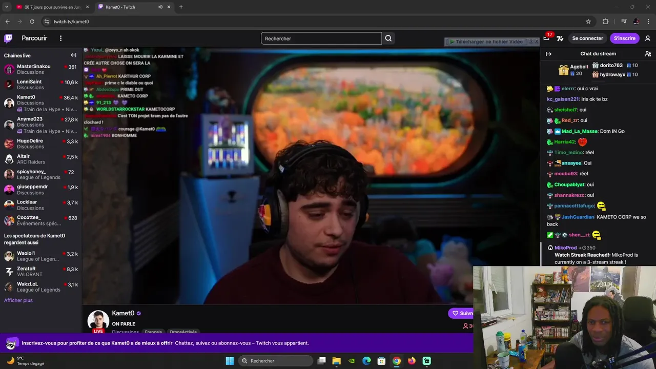Open Prime loot notifications with 17 badge

[x=547, y=37]
